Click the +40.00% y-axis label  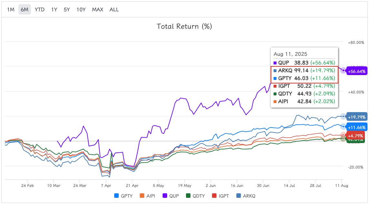356,92
